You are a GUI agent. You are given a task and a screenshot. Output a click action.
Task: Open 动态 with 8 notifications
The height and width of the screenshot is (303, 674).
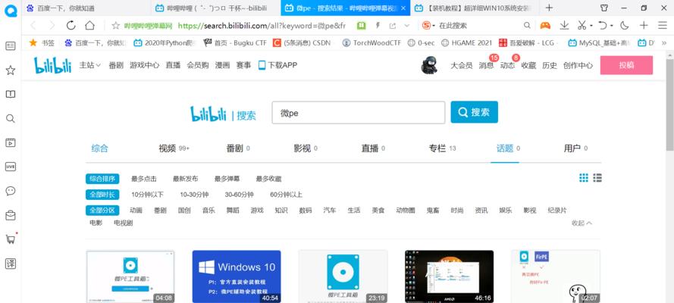point(507,65)
